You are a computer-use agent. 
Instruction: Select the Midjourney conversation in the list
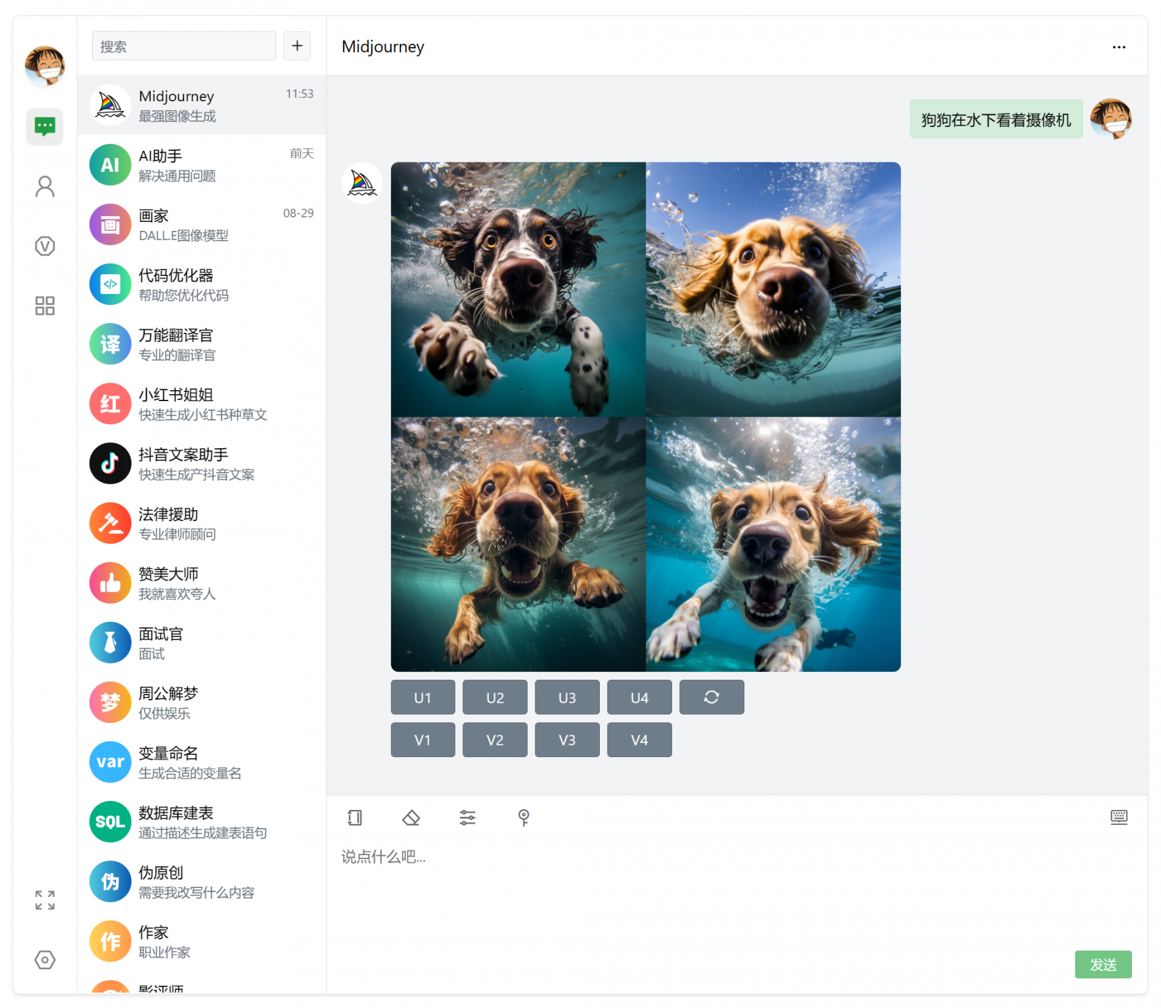[202, 105]
